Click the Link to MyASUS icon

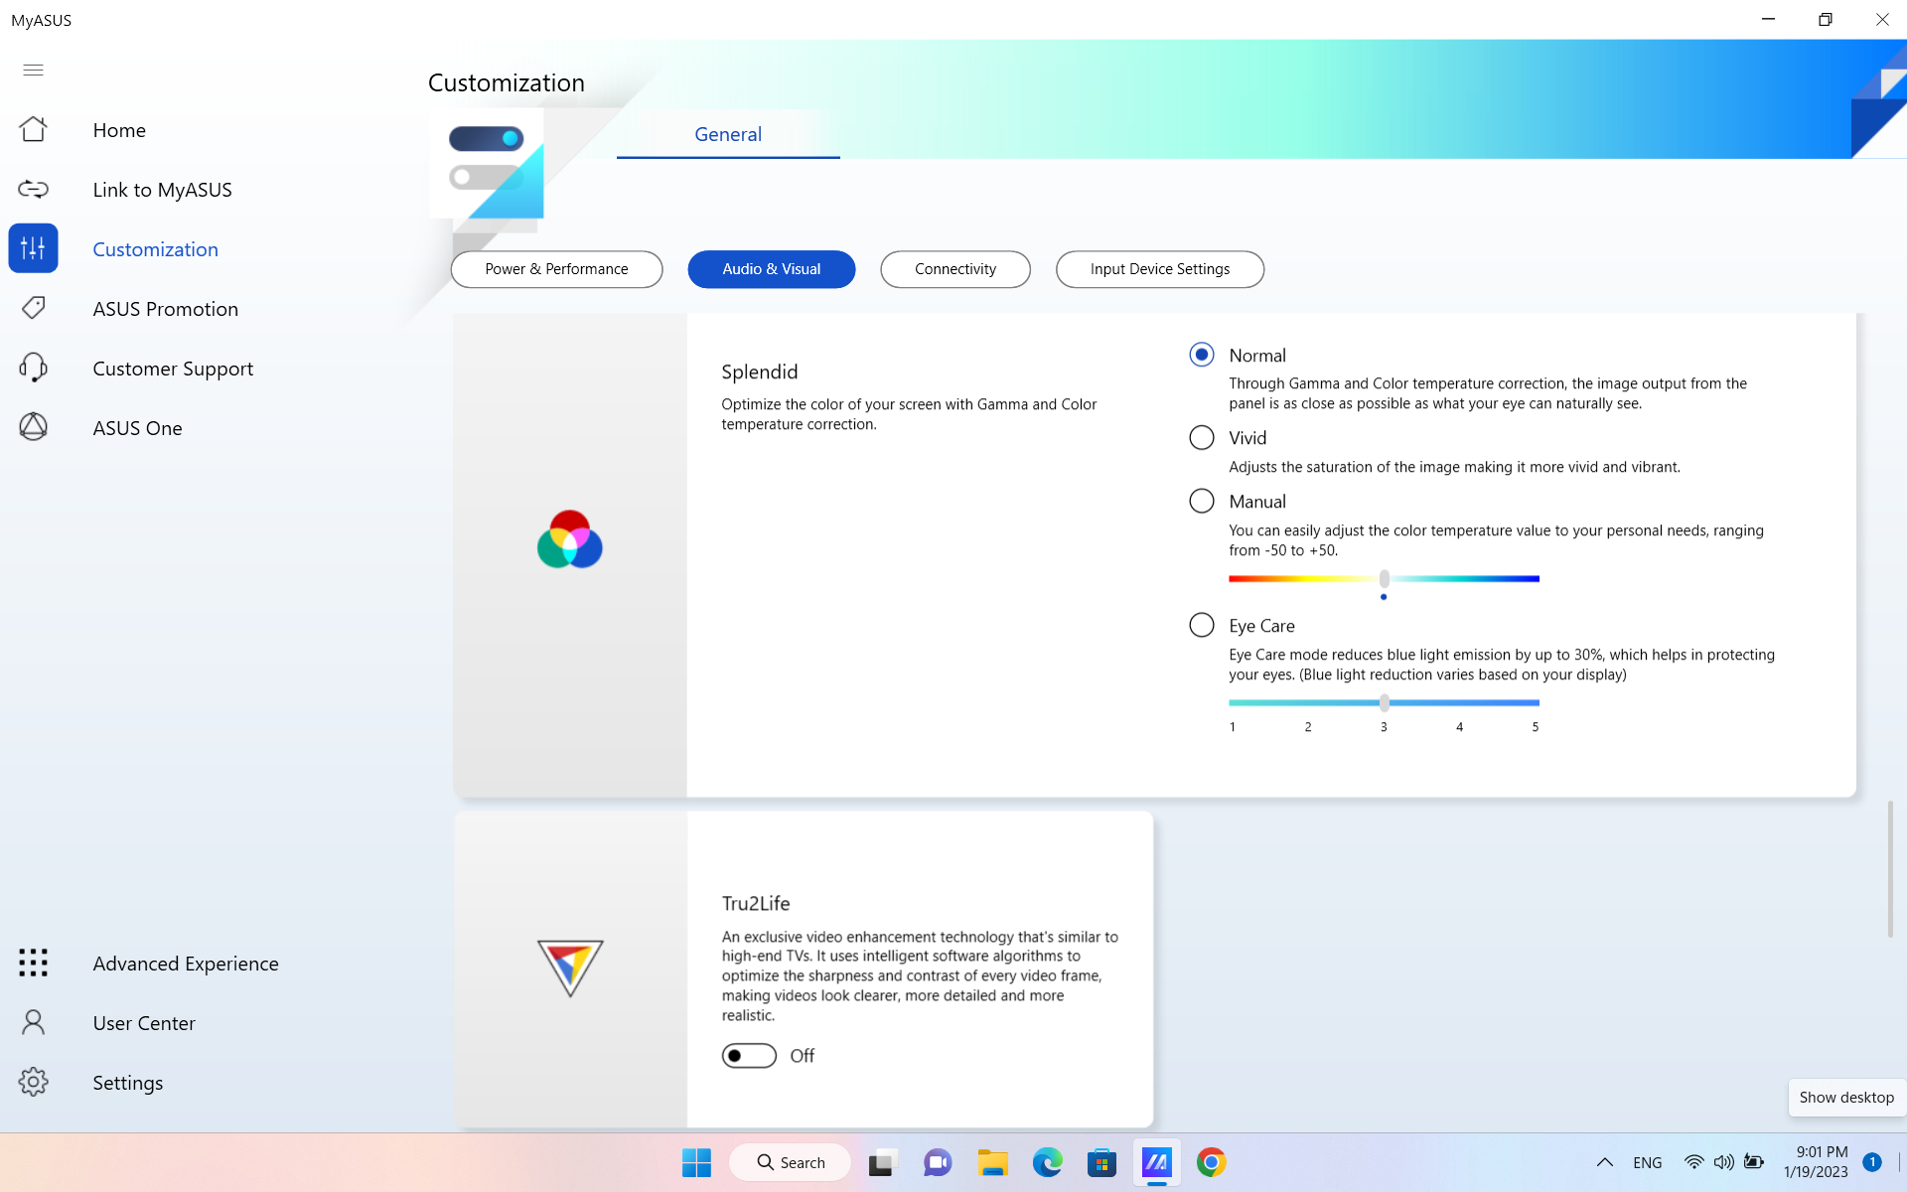[x=33, y=189]
